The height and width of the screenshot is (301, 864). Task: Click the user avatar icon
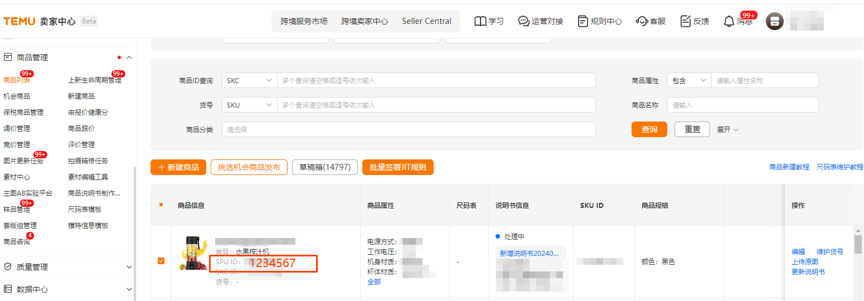(774, 22)
